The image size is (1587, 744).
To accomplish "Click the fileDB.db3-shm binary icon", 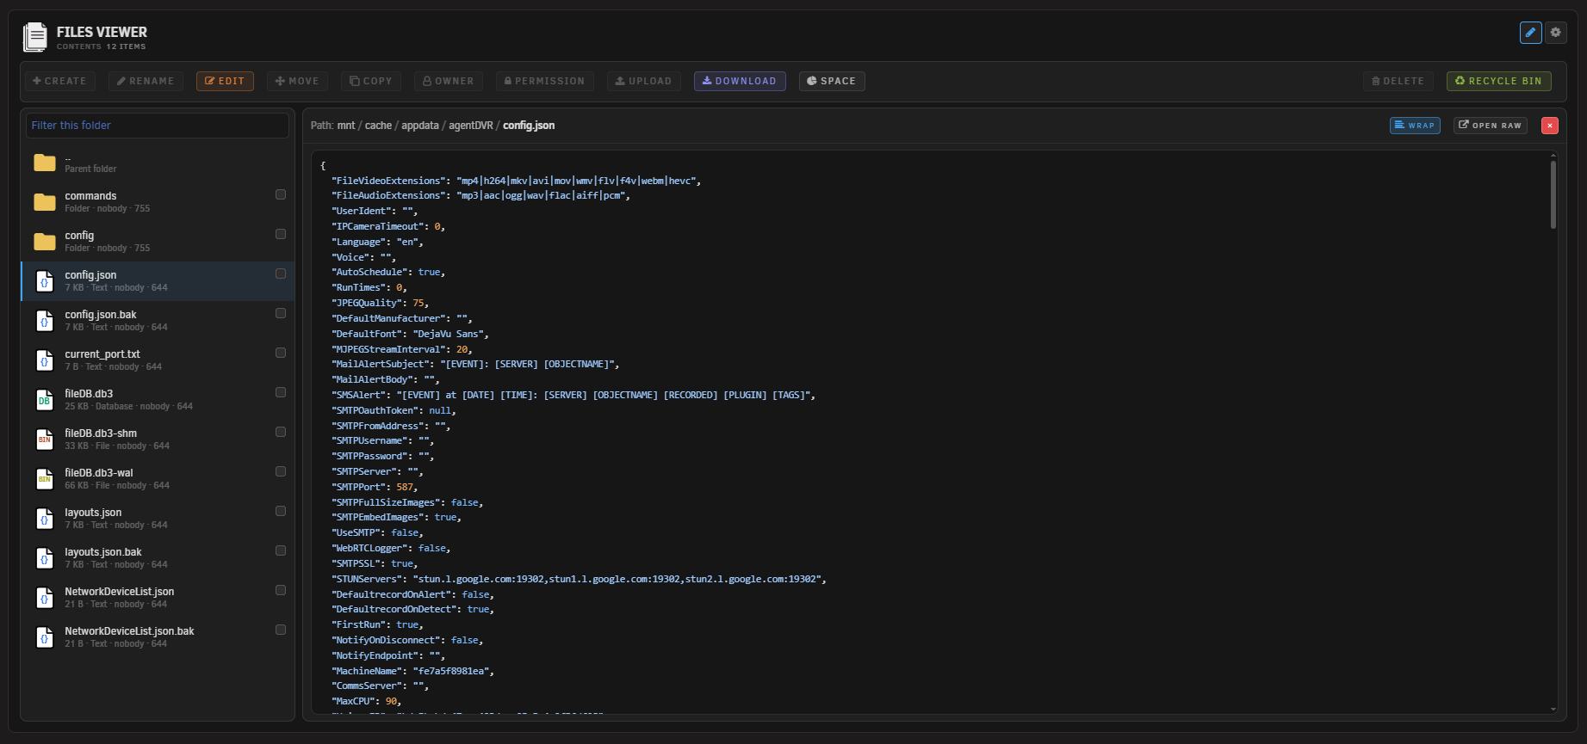I will pyautogui.click(x=45, y=440).
